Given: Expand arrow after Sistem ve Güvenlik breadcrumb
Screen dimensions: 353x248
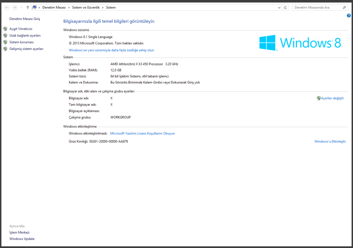Looking at the screenshot, I should pyautogui.click(x=103, y=8).
